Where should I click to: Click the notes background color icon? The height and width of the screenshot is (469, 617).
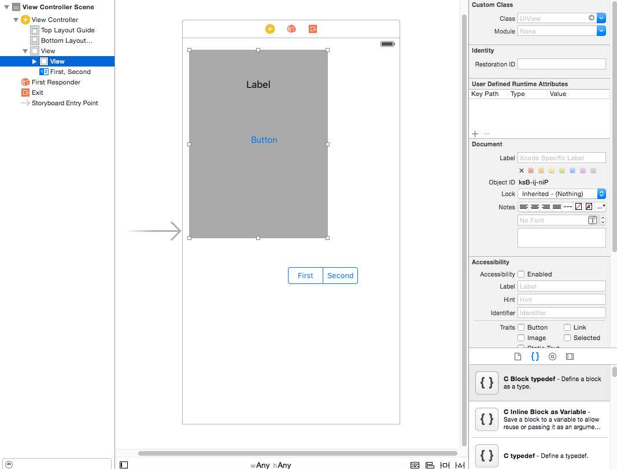[x=589, y=206]
